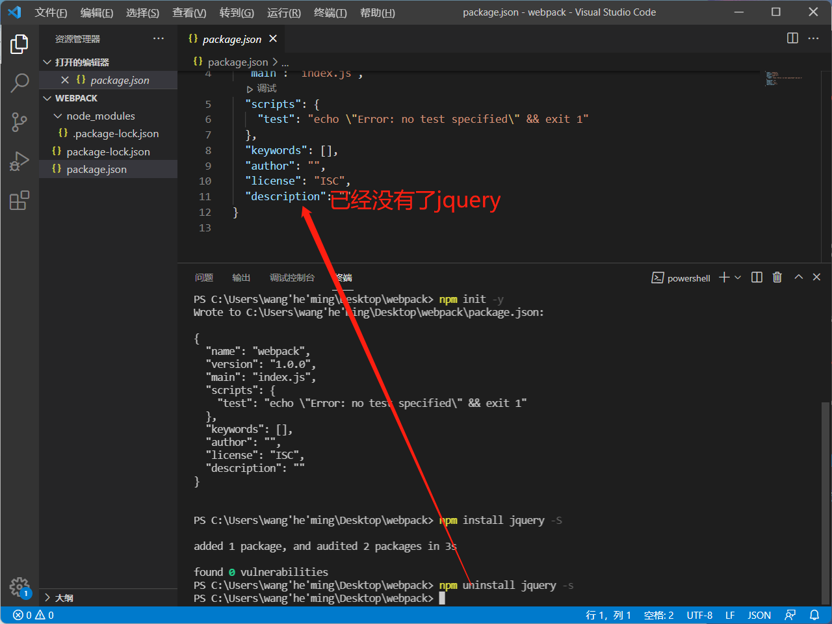
Task: Open the 转到(G) menu
Action: coord(237,12)
